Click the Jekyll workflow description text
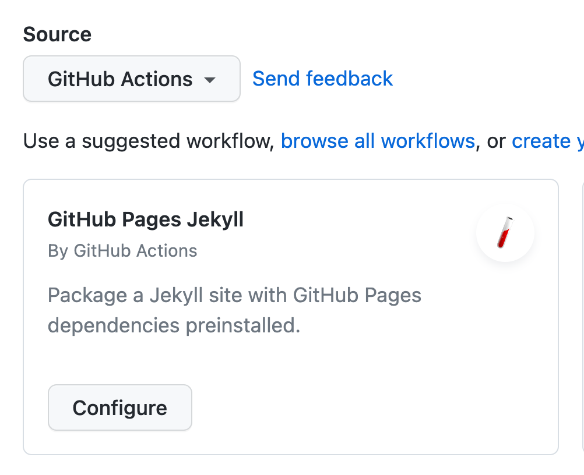The height and width of the screenshot is (475, 584). (x=234, y=310)
